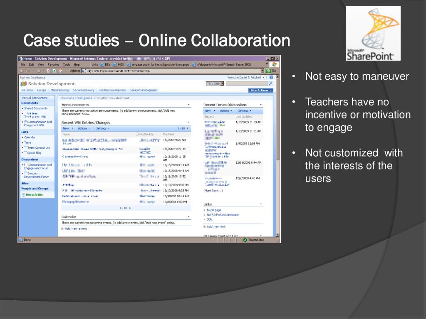Click the Windows flag logo in IE toolbar
The height and width of the screenshot is (319, 426).
pos(274,64)
